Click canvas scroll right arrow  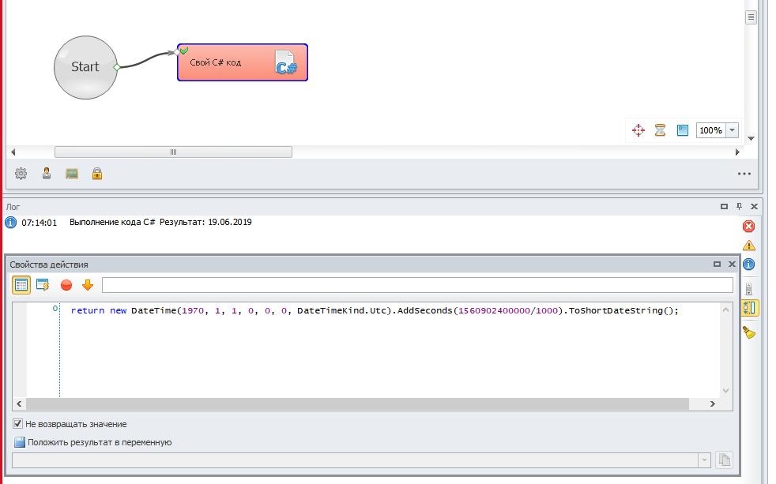pyautogui.click(x=737, y=152)
